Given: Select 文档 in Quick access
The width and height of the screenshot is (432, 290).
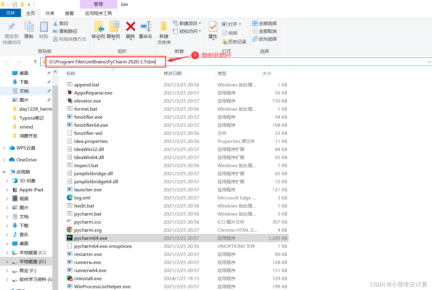Looking at the screenshot, I should tap(24, 91).
